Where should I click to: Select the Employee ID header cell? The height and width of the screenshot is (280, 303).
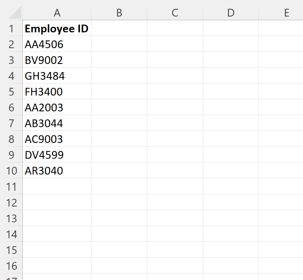click(57, 28)
